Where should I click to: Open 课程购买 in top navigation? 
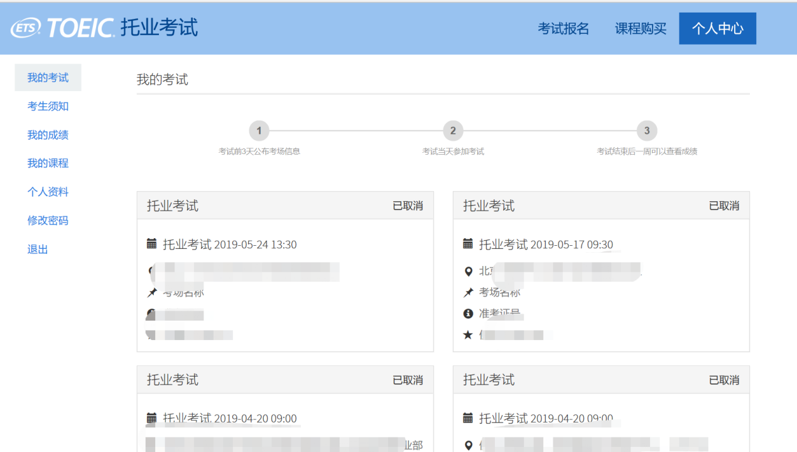[x=641, y=28]
